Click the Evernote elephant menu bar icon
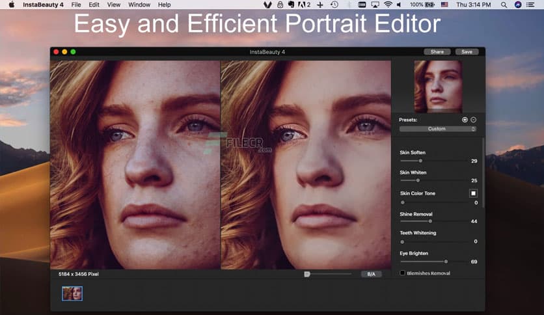The height and width of the screenshot is (315, 544). pos(291,5)
